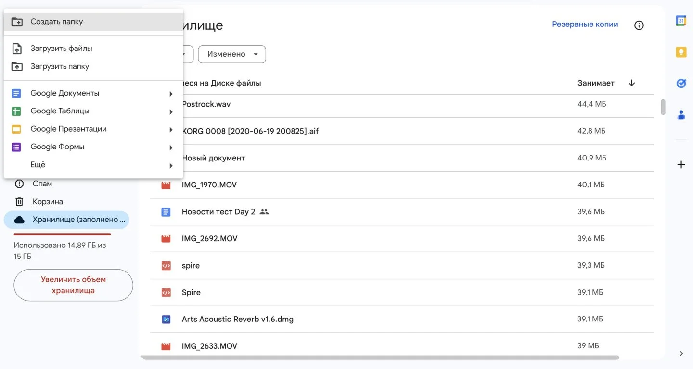Expand the Ещё submenu

93,165
